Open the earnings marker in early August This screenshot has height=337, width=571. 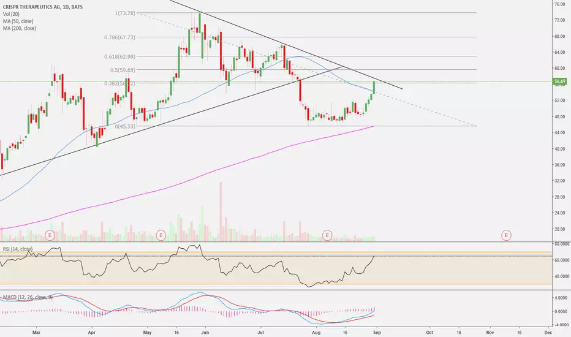click(x=327, y=235)
